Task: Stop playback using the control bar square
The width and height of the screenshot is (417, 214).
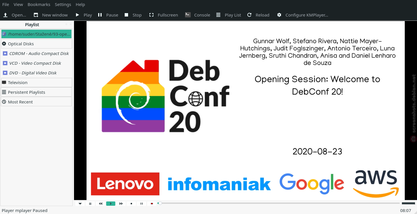Action: click(x=131, y=204)
